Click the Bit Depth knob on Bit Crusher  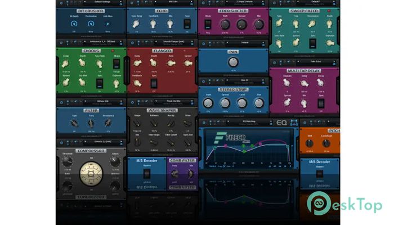click(x=74, y=24)
